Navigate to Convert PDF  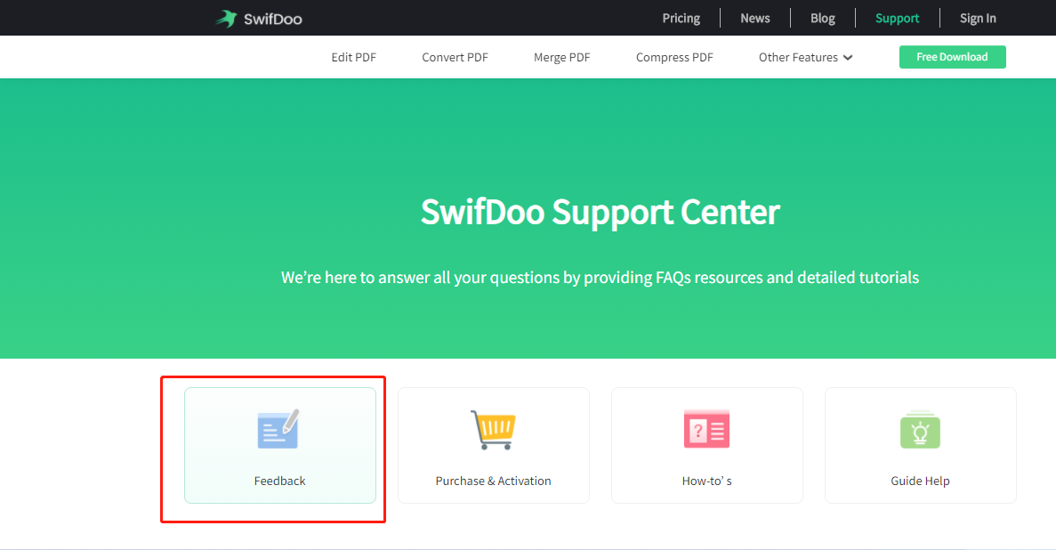(x=455, y=58)
